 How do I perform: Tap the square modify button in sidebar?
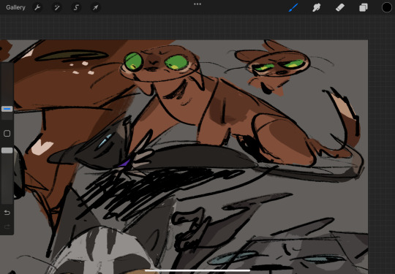coord(7,134)
